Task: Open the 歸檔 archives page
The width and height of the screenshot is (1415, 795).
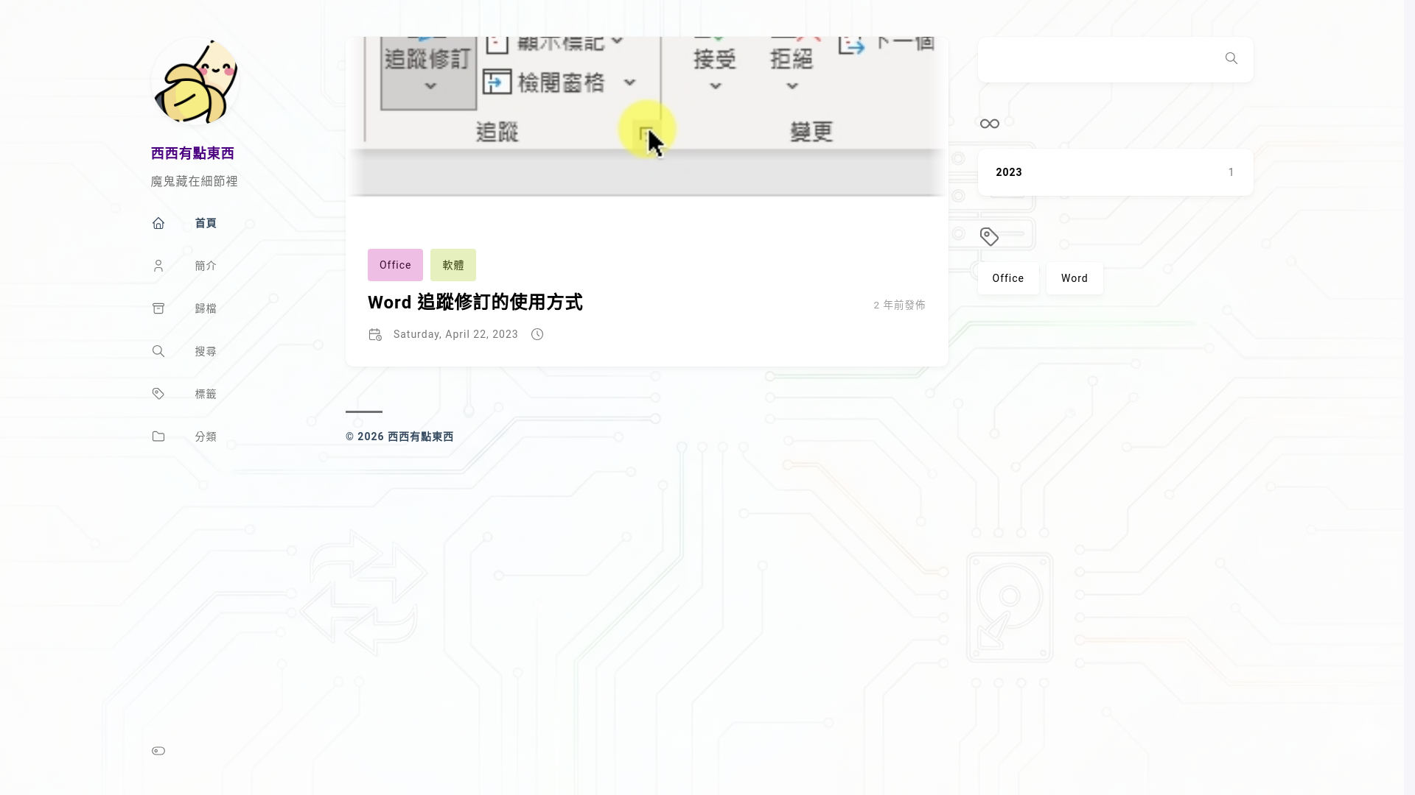Action: (206, 308)
